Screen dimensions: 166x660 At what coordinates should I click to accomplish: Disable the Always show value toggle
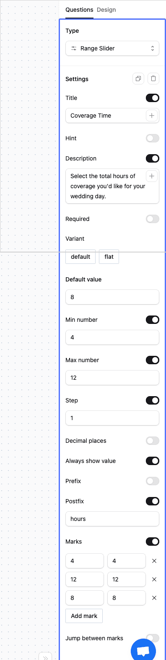click(x=153, y=461)
